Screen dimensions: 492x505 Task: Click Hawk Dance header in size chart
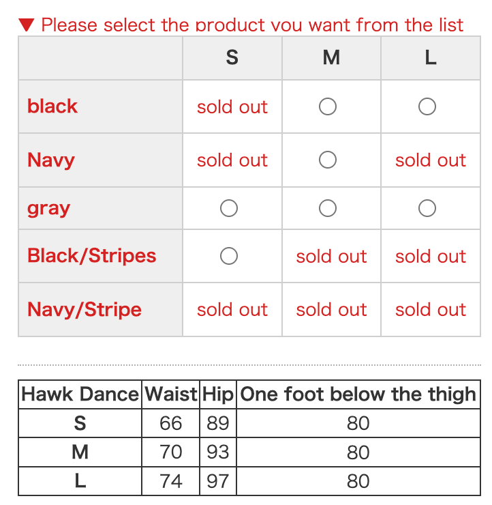pos(80,394)
